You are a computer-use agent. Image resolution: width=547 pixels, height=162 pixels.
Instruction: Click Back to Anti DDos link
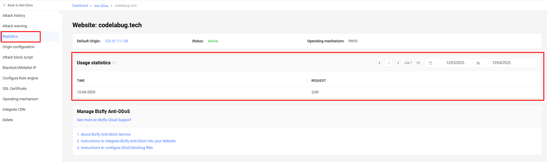pyautogui.click(x=20, y=5)
